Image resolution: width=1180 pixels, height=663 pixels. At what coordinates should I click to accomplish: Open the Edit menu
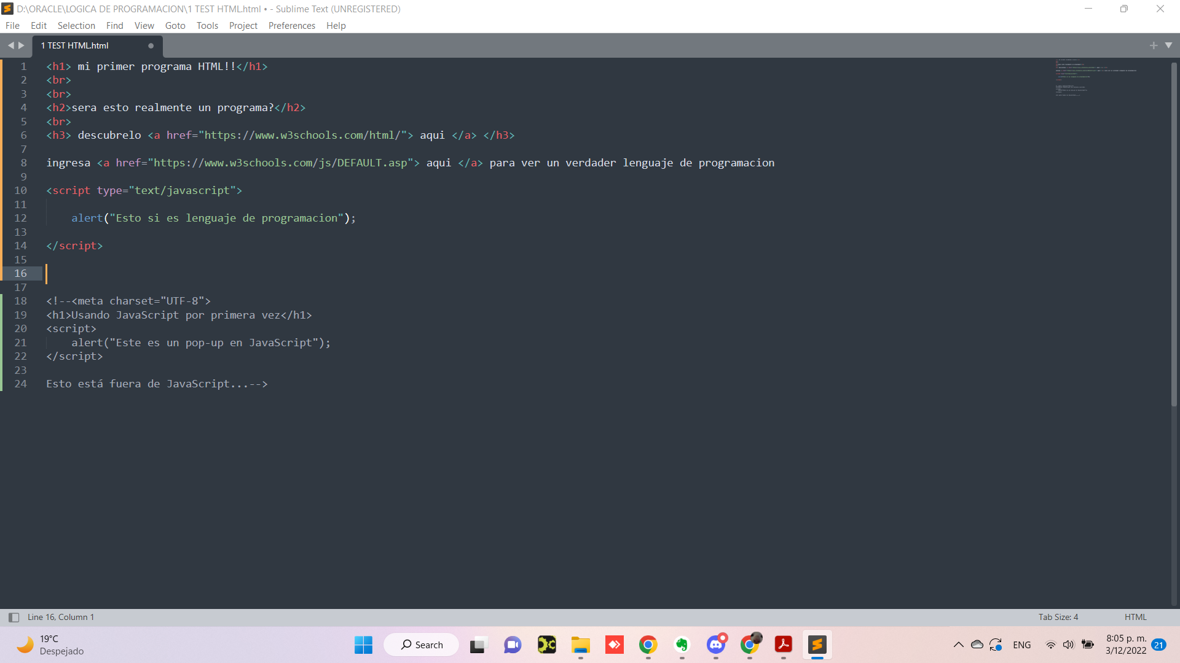[x=39, y=25]
